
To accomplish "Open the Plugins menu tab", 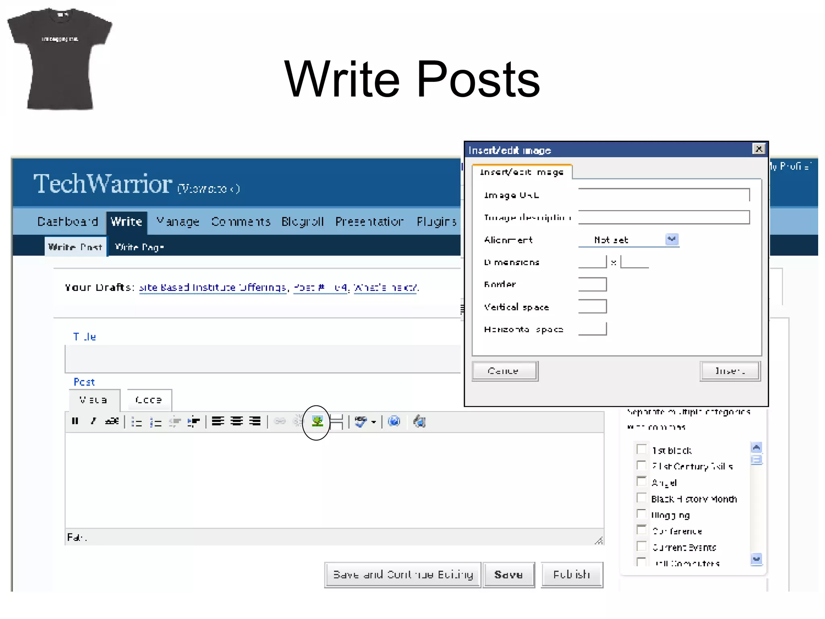I will point(437,222).
